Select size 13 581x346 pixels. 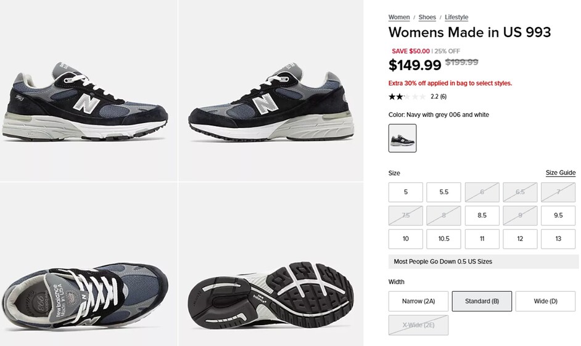558,239
